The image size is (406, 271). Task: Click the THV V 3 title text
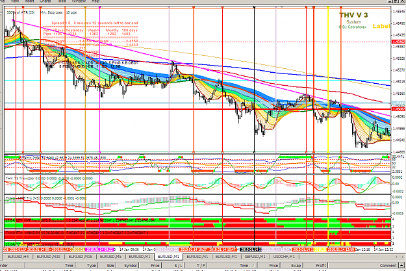pyautogui.click(x=353, y=15)
